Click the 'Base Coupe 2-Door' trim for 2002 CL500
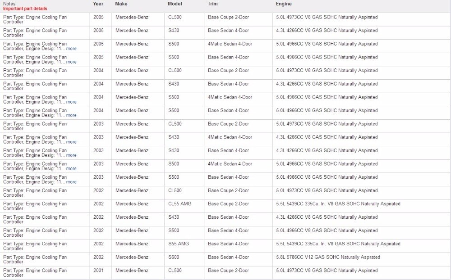This screenshot has height=280, width=451. (x=228, y=190)
